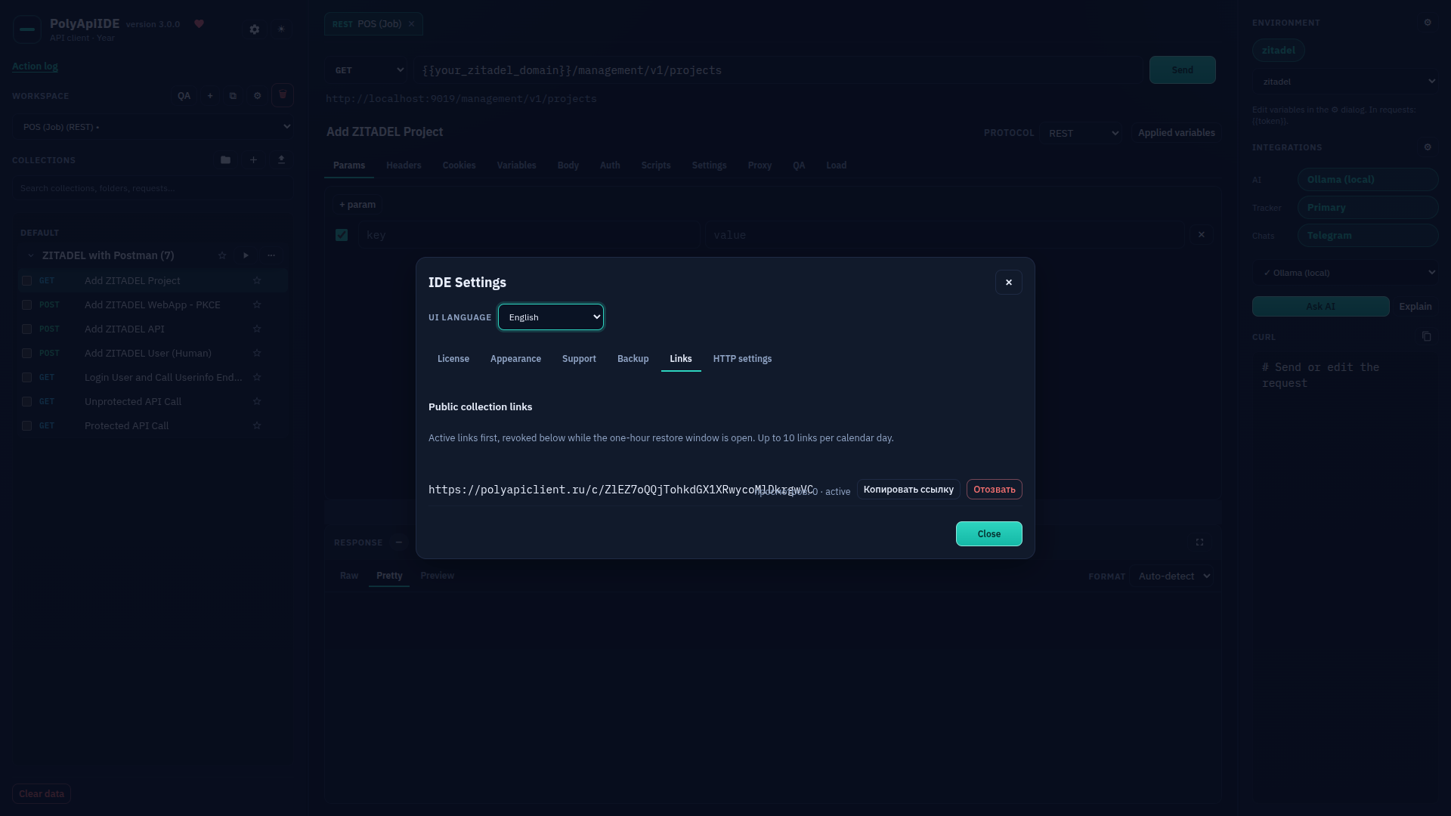Click the teal Close button in dialog
This screenshot has width=1451, height=816.
(988, 534)
